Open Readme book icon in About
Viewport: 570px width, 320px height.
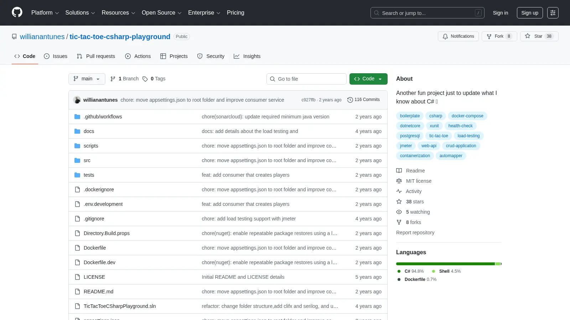(x=399, y=171)
